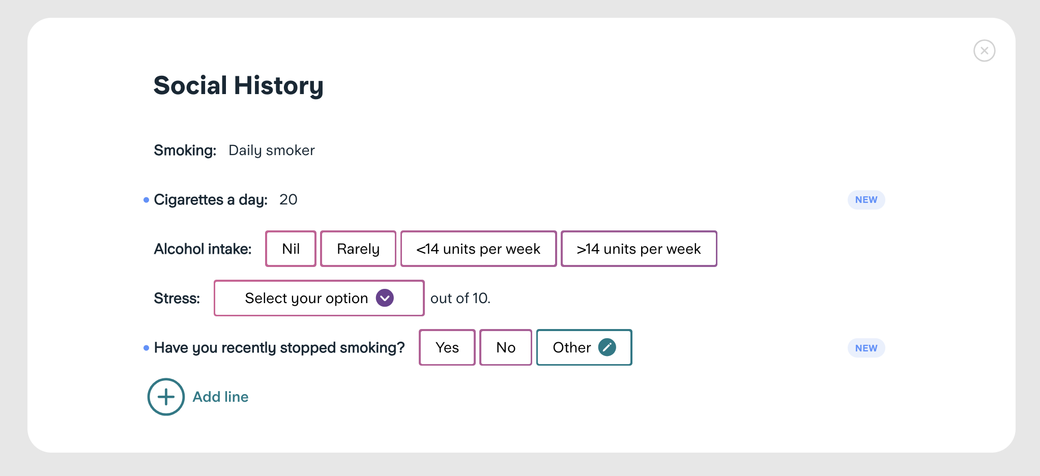Click the edit pencil icon on Other button
Image resolution: width=1040 pixels, height=476 pixels.
click(608, 347)
